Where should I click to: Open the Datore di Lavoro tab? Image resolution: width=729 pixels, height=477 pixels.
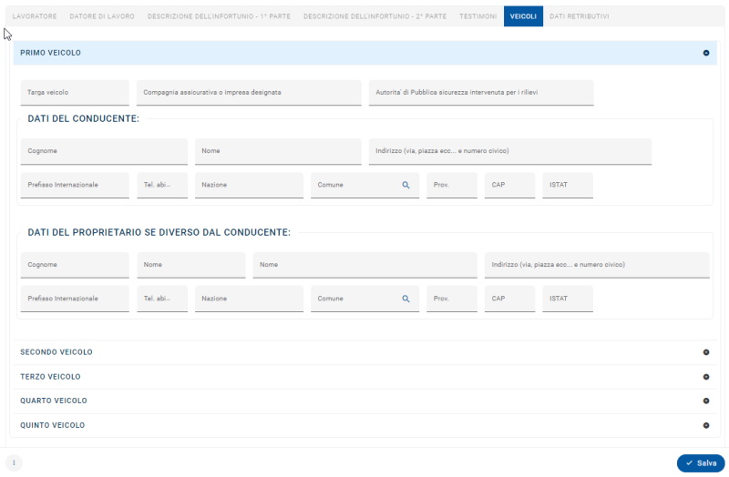coord(102,16)
